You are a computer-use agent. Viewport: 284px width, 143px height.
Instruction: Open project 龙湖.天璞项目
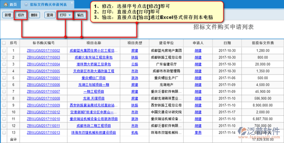click(94, 99)
